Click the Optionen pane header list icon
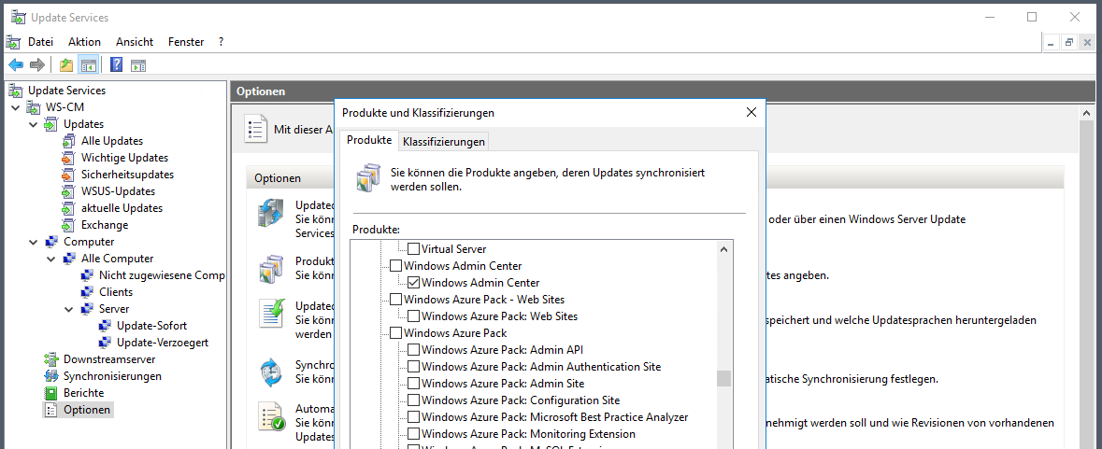1102x449 pixels. [x=256, y=129]
